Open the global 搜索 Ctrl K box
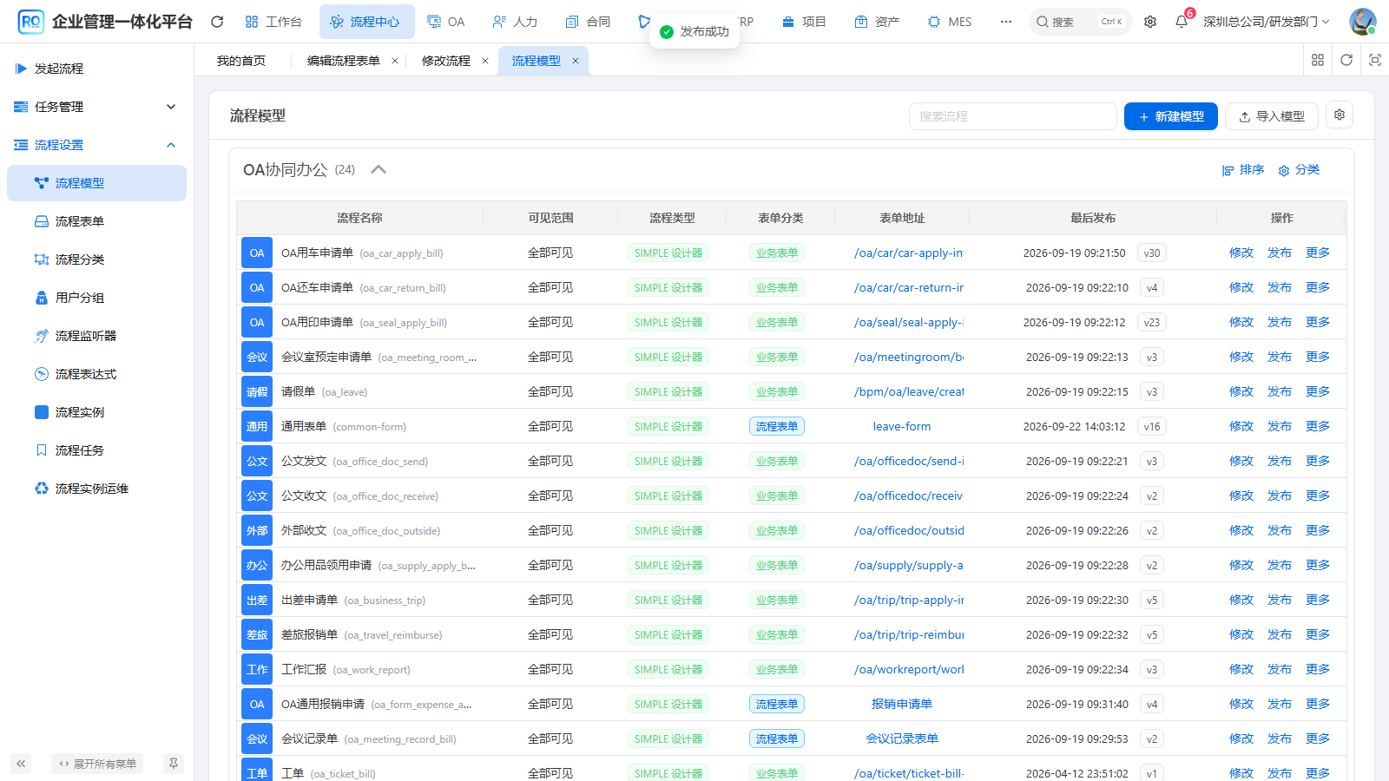This screenshot has height=781, width=1389. point(1080,22)
